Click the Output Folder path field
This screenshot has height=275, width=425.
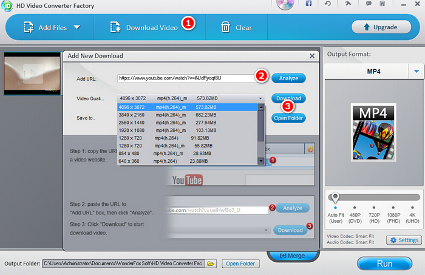[123, 263]
